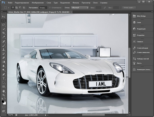Image resolution: width=154 pixels, height=117 pixels.
Task: Choose New Selection mode in options bar
Action: pyautogui.click(x=13, y=8)
